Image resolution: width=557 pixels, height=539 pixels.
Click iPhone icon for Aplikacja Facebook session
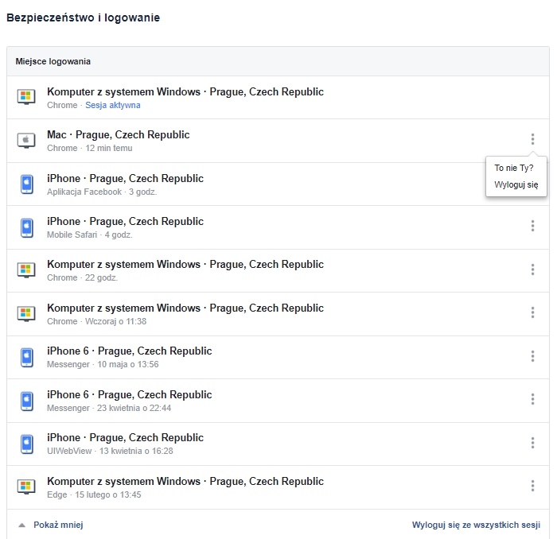click(x=27, y=184)
